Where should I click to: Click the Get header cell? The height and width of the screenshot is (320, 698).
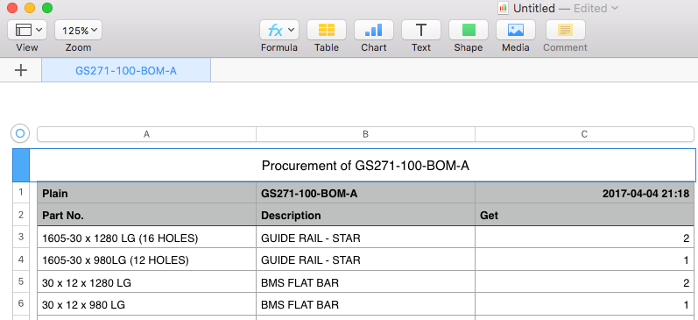pyautogui.click(x=584, y=216)
